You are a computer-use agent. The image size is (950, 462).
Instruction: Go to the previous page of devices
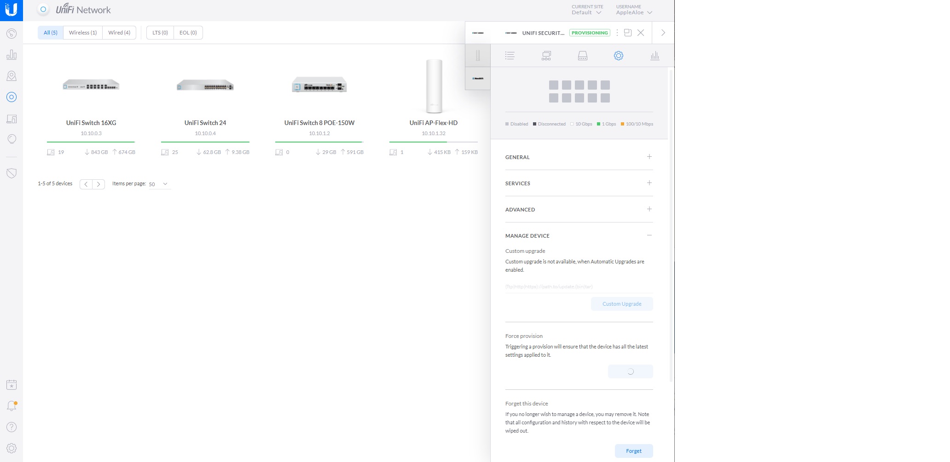pyautogui.click(x=86, y=184)
